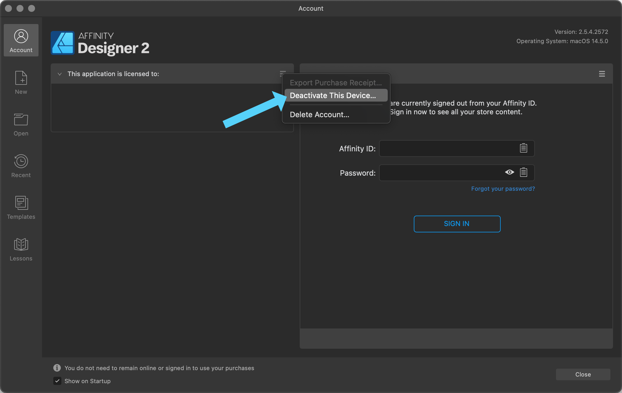Screen dimensions: 622x393
Task: Select Export Purchase Receipt menu item
Action: tap(336, 83)
